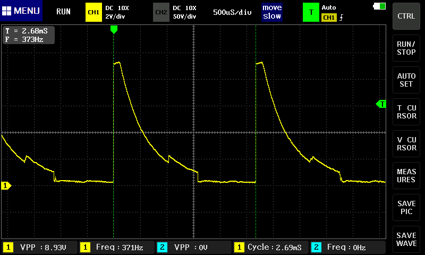Change the Auto trigger mode
The width and height of the screenshot is (425, 255).
tap(329, 7)
